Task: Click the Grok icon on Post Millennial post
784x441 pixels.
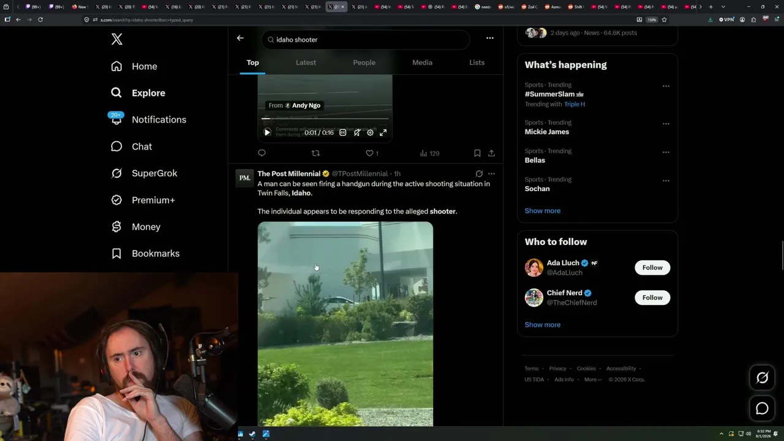Action: (x=479, y=174)
